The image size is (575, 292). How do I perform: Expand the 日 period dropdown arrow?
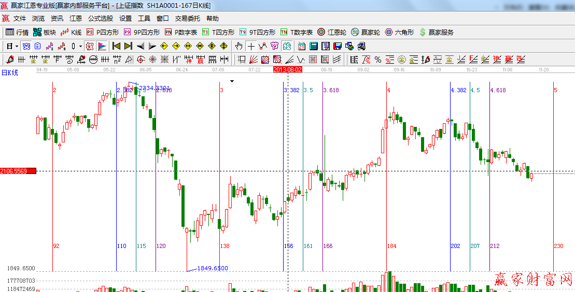click(17, 46)
